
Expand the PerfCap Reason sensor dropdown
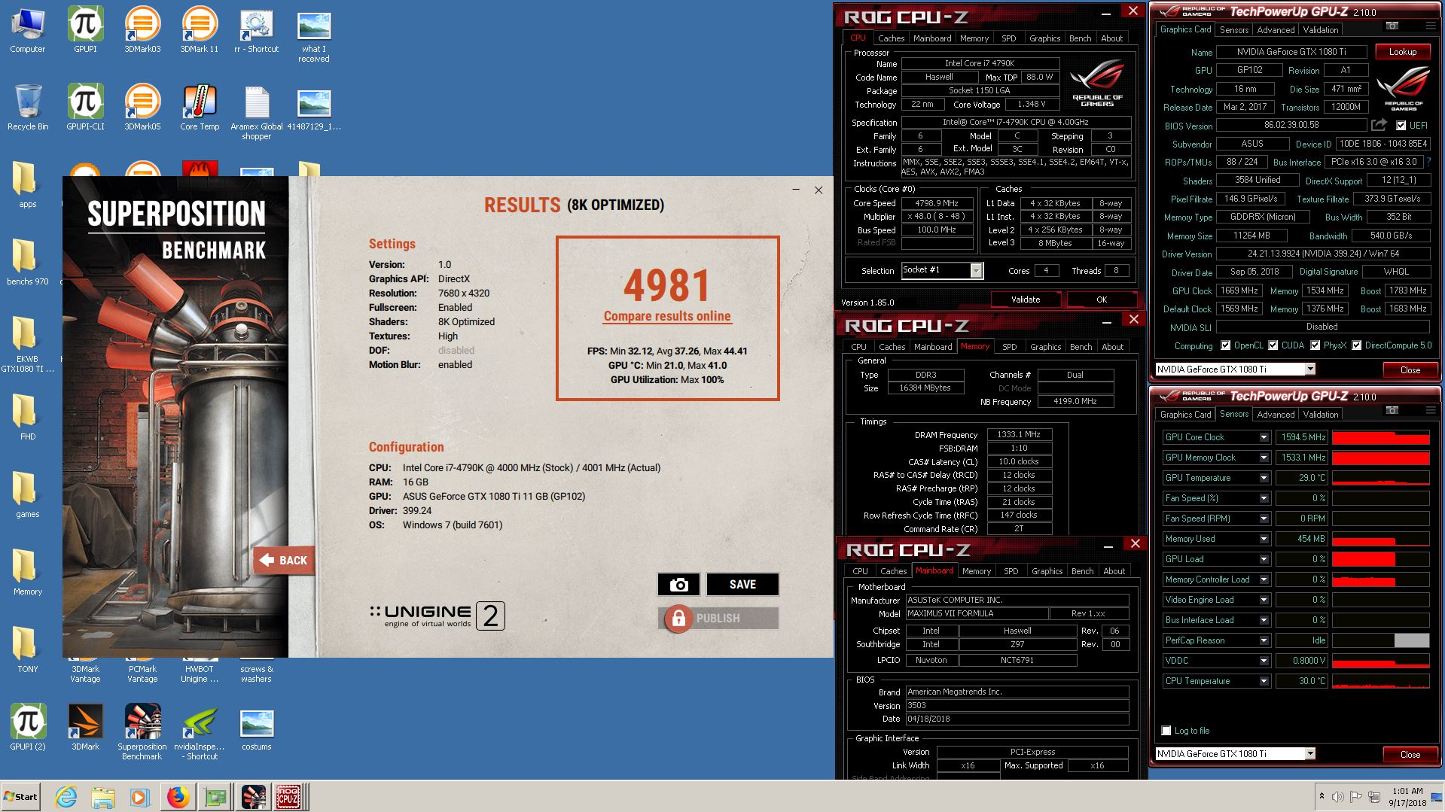[x=1264, y=640]
